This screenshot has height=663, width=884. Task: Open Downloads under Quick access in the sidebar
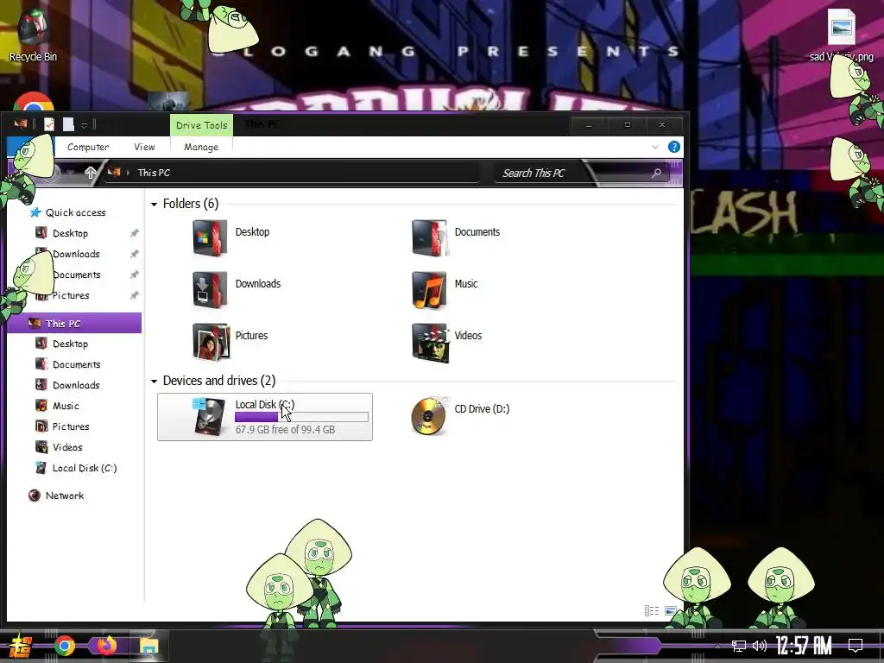tap(76, 255)
